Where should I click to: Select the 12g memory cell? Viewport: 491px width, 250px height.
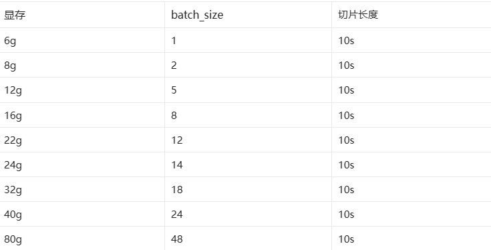tap(13, 90)
